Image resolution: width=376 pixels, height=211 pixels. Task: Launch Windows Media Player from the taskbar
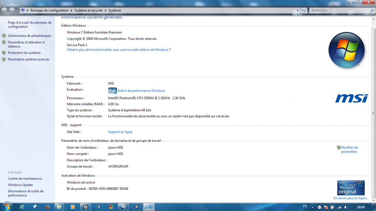(x=73, y=207)
